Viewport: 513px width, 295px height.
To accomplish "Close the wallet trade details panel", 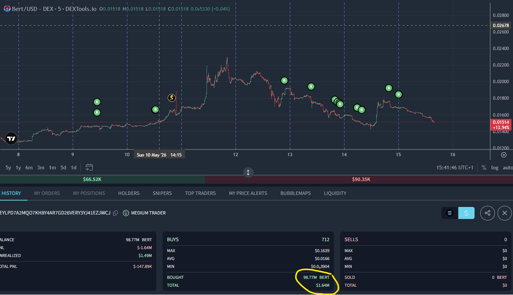I will point(504,213).
